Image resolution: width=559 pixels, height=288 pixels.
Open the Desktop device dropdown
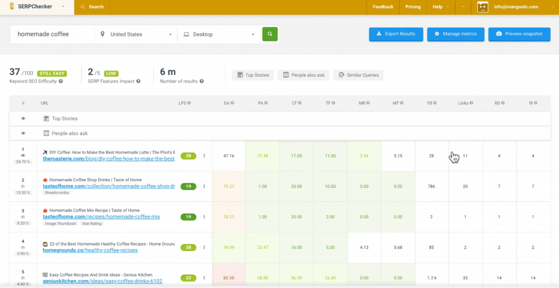point(218,34)
